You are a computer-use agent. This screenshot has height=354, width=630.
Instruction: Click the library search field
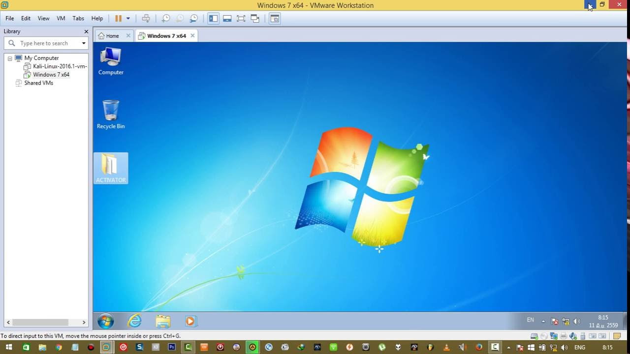[47, 43]
